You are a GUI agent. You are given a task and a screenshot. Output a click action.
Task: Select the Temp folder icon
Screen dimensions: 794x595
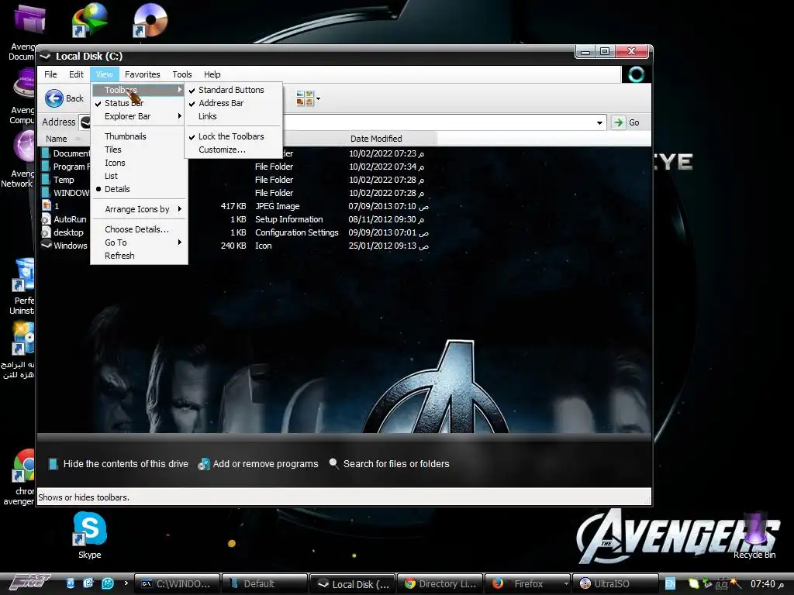[x=46, y=180]
